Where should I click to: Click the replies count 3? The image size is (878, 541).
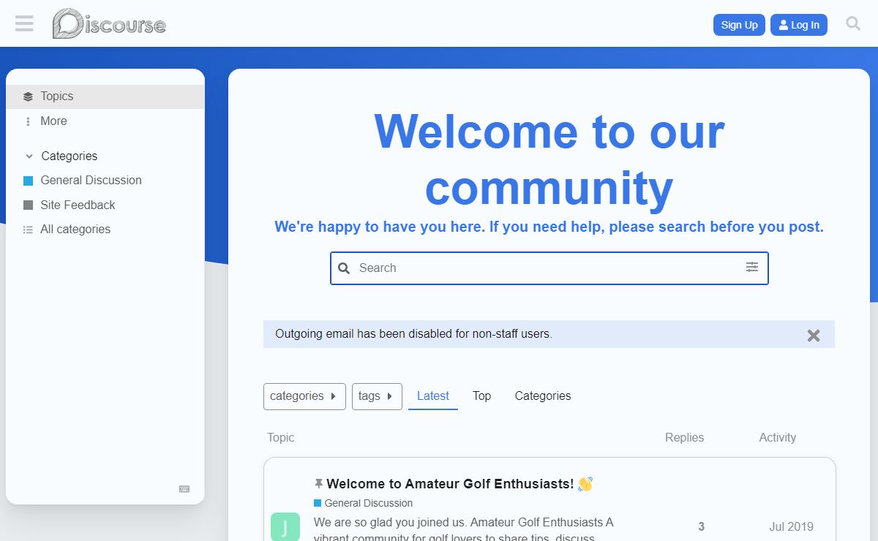701,526
